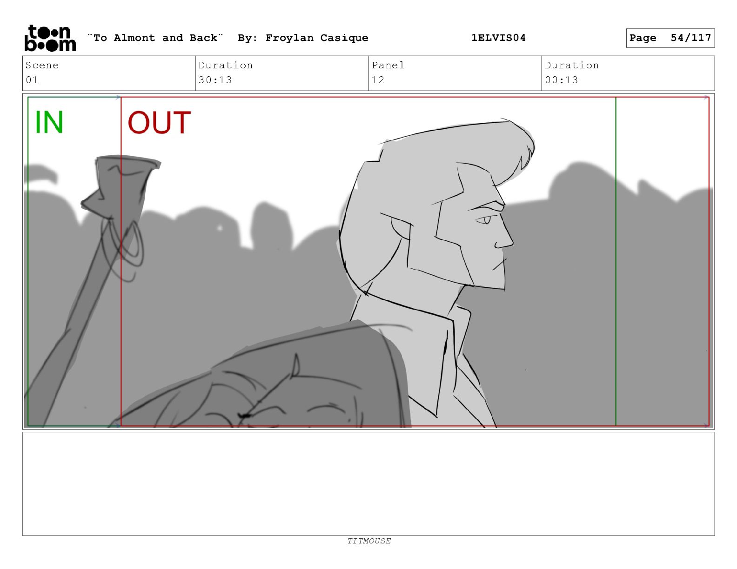Viewport: 737px width, 569px height.
Task: Click the title "To Almont and Back"
Action: click(155, 38)
